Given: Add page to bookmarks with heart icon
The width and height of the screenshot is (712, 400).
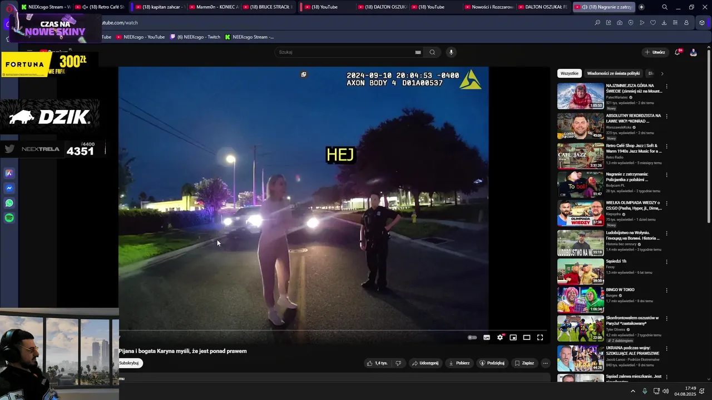Looking at the screenshot, I should tap(653, 23).
